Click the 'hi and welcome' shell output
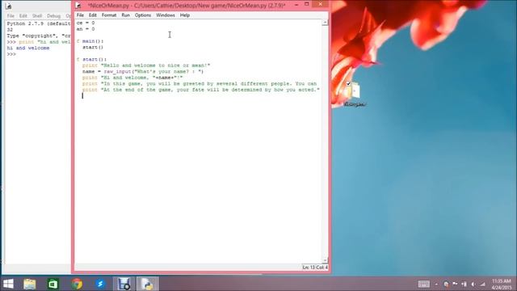This screenshot has width=517, height=291. (x=28, y=48)
